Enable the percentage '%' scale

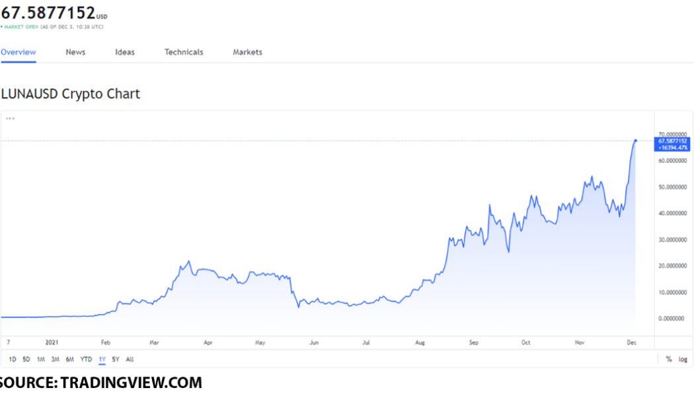click(x=669, y=358)
